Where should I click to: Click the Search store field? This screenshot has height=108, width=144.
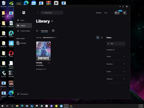click(x=52, y=13)
